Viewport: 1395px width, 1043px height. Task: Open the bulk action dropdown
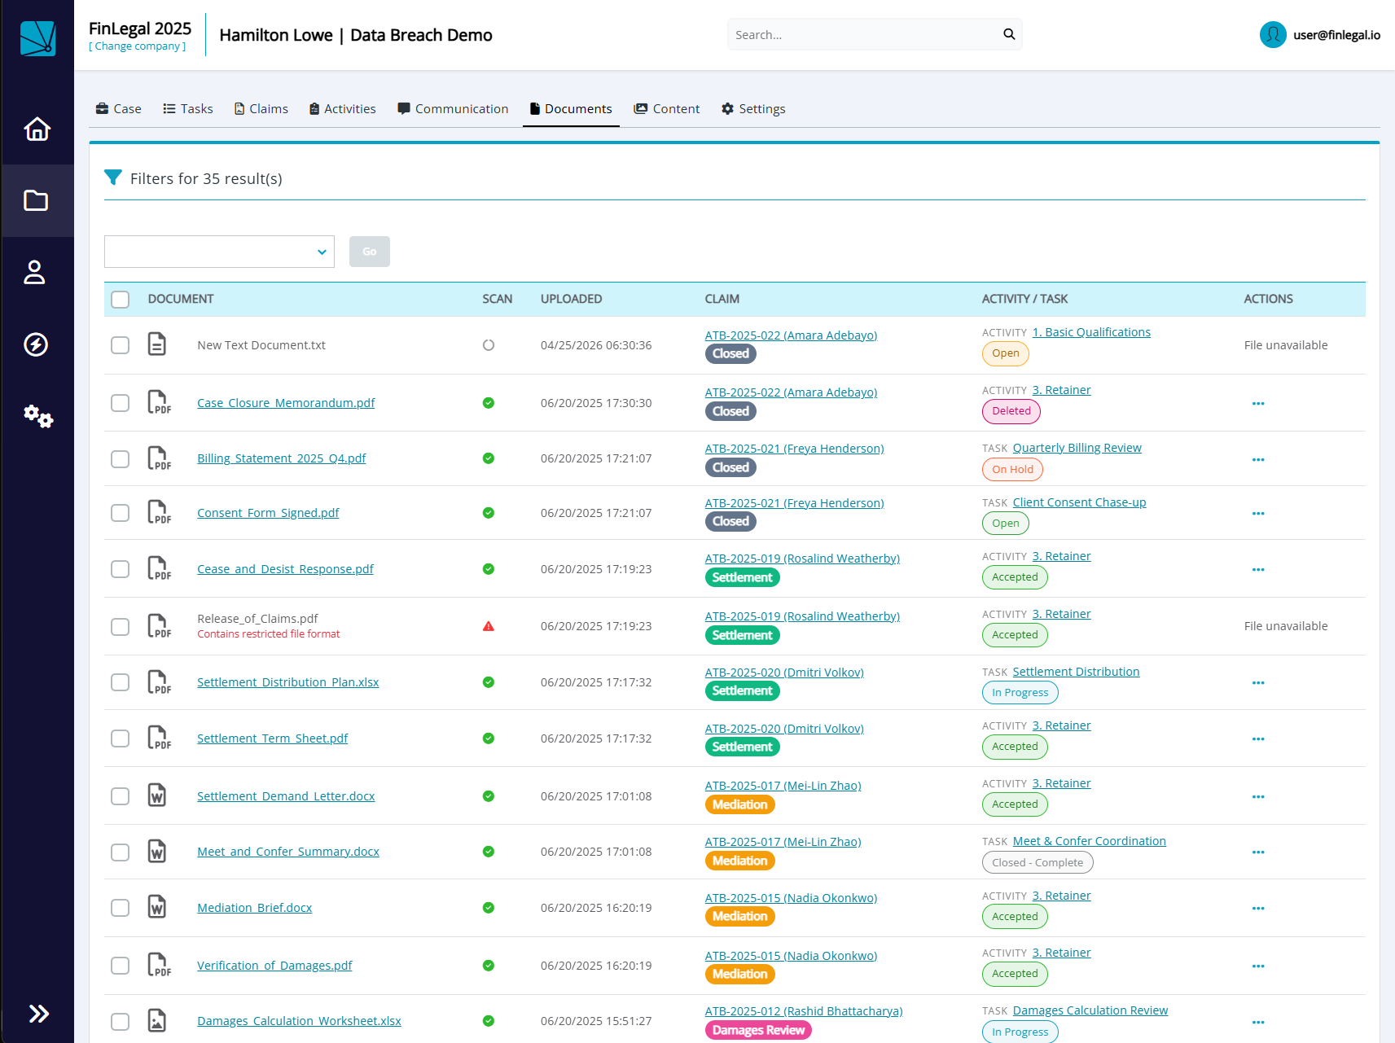[219, 252]
